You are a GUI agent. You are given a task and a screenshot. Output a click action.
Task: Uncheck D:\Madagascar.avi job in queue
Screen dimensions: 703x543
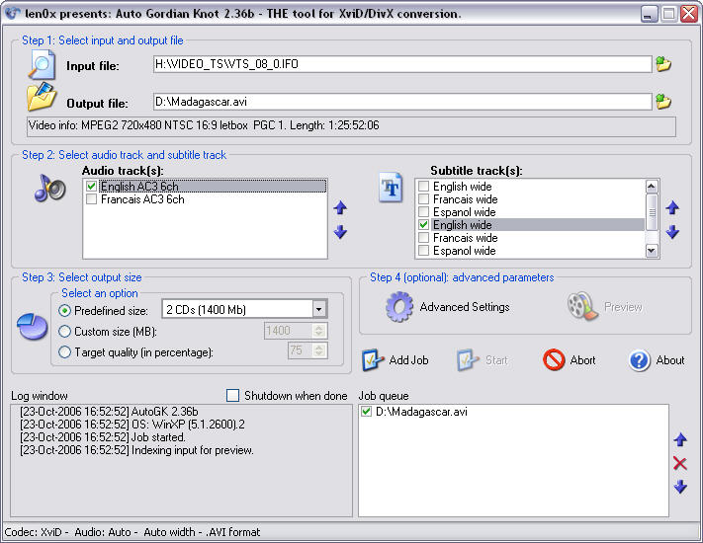[366, 412]
